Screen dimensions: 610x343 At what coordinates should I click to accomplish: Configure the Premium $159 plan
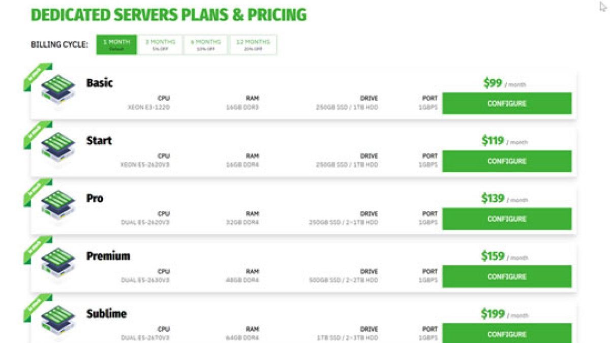coord(507,276)
